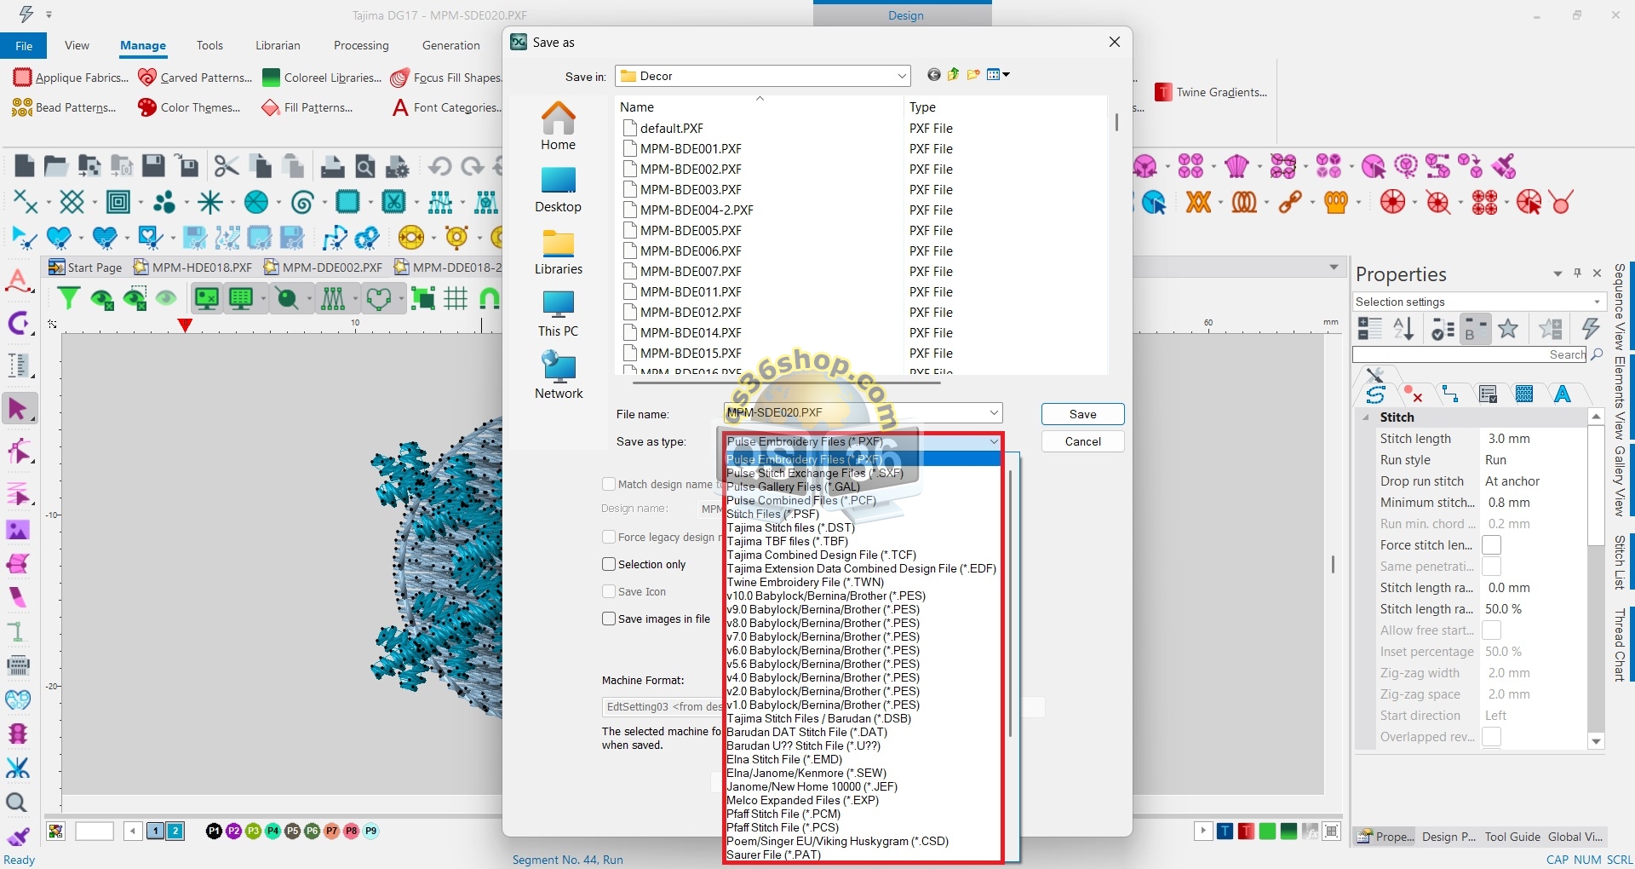
Task: Open the Save in folder dropdown
Action: click(x=902, y=76)
